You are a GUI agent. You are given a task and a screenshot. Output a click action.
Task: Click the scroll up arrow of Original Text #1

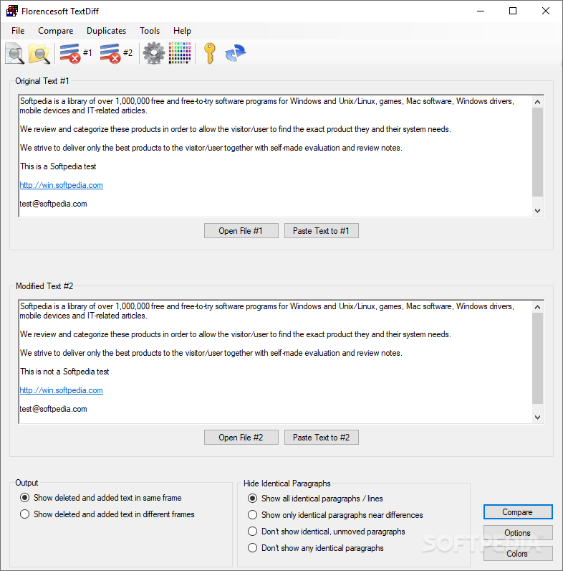537,102
